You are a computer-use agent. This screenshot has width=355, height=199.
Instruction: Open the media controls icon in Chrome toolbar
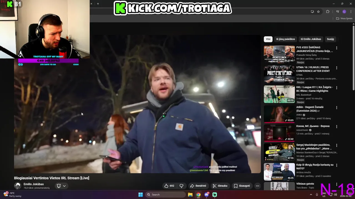pyautogui.click(x=338, y=12)
